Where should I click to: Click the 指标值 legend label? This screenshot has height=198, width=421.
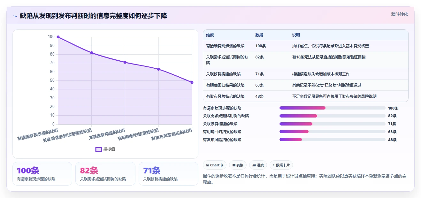(109, 149)
